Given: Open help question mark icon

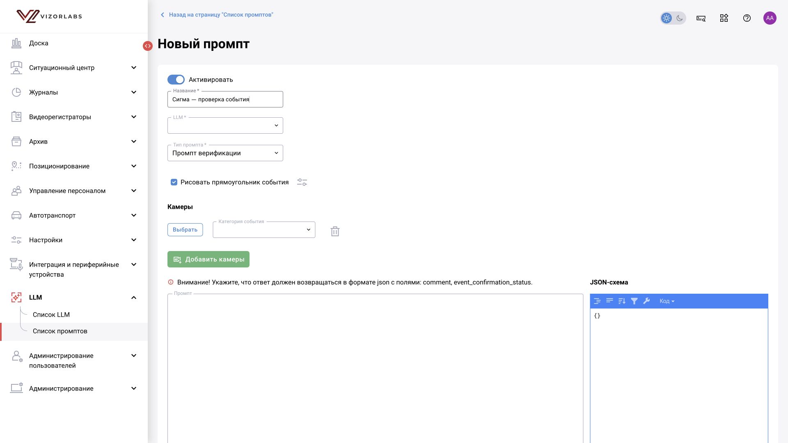Looking at the screenshot, I should (x=747, y=18).
